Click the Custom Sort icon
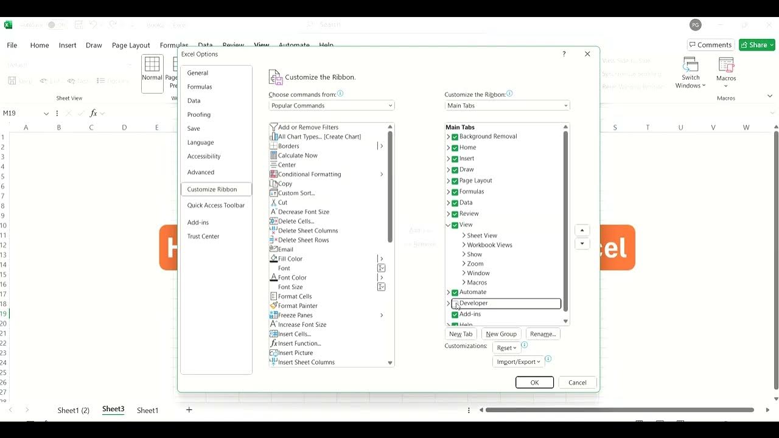The image size is (779, 438). click(x=273, y=193)
